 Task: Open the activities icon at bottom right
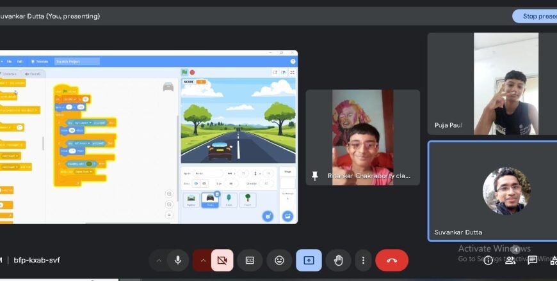[x=553, y=261]
